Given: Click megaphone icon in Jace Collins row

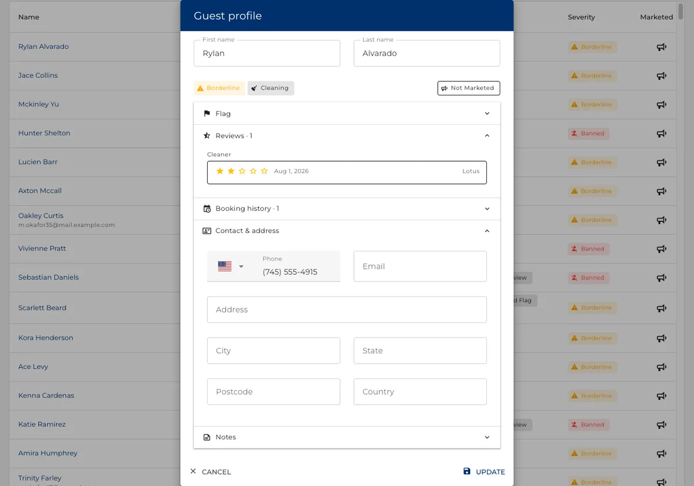Looking at the screenshot, I should [x=662, y=76].
